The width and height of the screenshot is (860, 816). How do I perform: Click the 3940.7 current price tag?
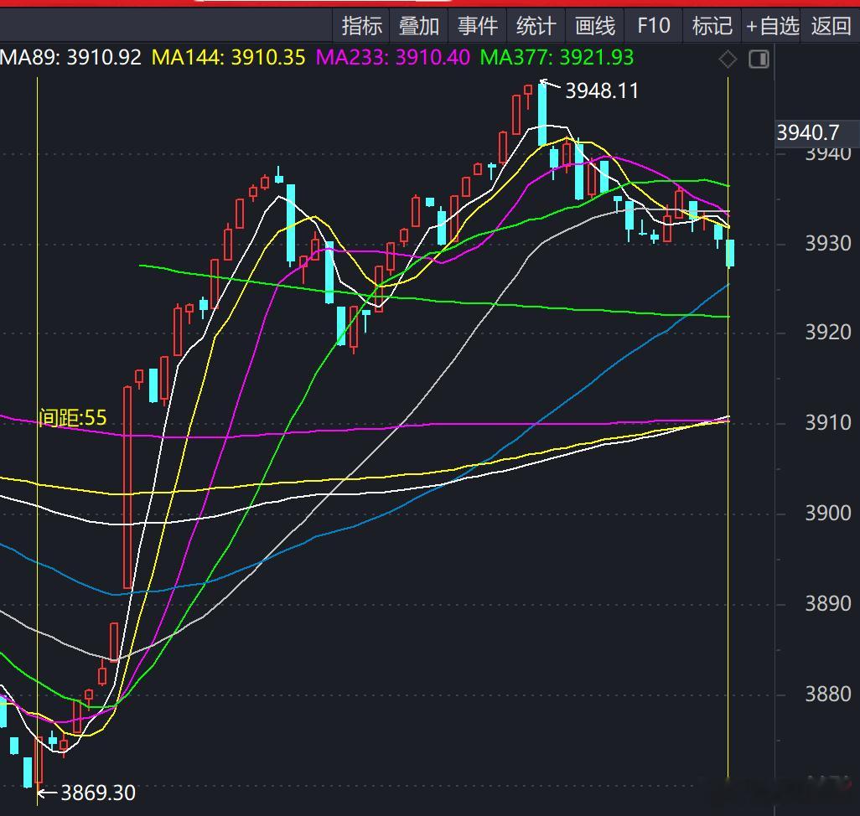coord(815,132)
